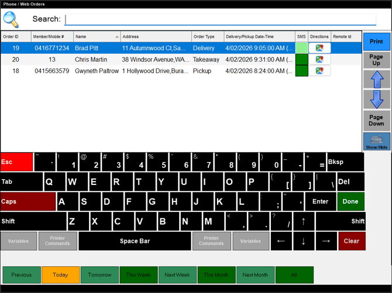Viewport: 392px width, 293px height.
Task: Click the Bksp key
Action: (346, 162)
